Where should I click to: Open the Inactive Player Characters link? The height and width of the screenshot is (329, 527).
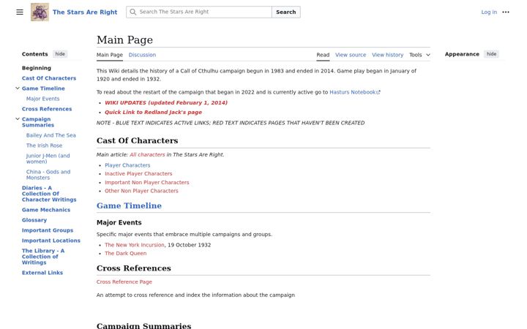[x=138, y=173]
